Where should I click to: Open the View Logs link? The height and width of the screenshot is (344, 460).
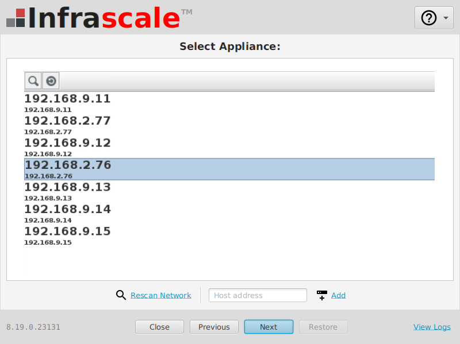point(432,327)
